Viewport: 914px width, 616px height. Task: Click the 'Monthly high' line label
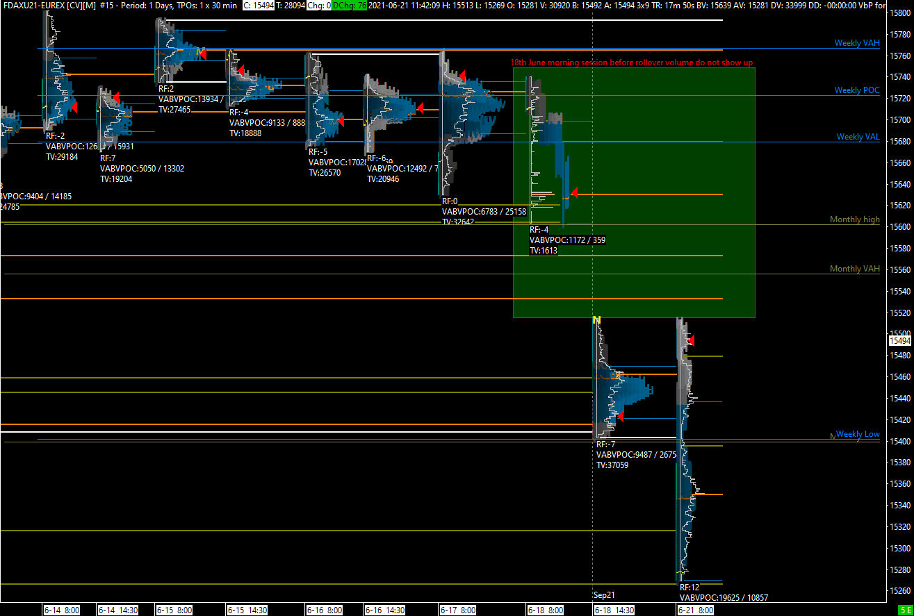point(855,219)
